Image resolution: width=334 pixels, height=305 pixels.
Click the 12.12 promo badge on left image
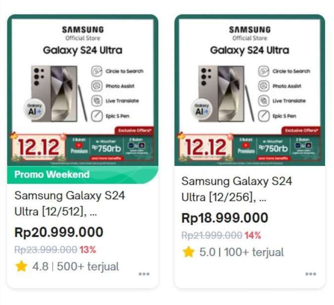[38, 147]
